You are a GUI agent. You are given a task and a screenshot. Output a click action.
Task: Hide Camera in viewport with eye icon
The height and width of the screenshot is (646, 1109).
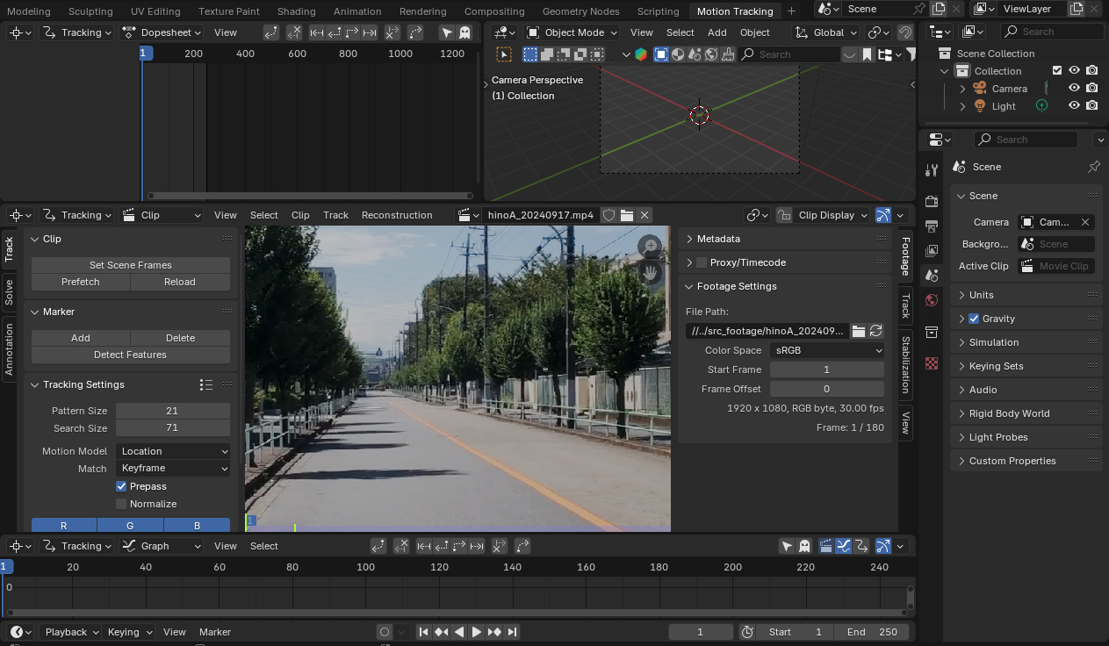click(1074, 89)
